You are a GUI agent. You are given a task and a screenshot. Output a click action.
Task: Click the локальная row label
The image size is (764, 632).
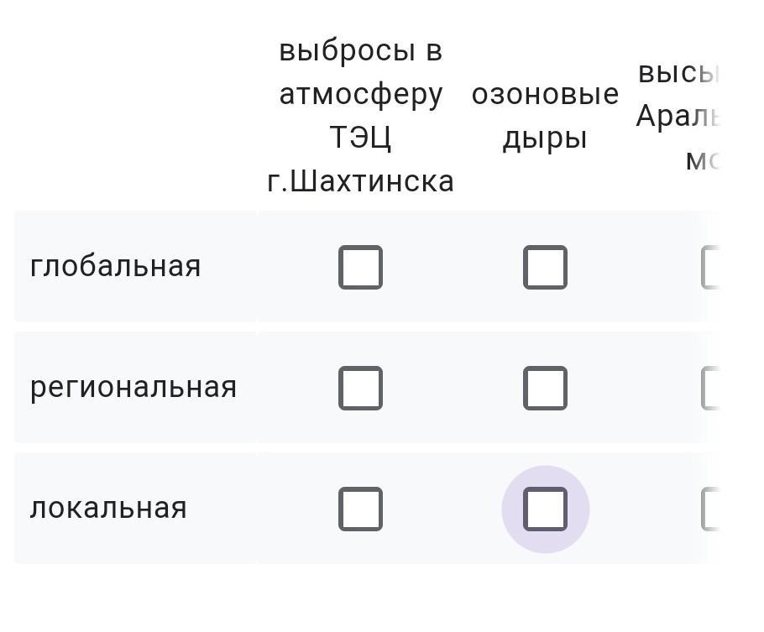[x=108, y=508]
